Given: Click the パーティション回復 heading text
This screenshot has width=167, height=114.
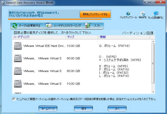Looking at the screenshot, I should 138,33.
